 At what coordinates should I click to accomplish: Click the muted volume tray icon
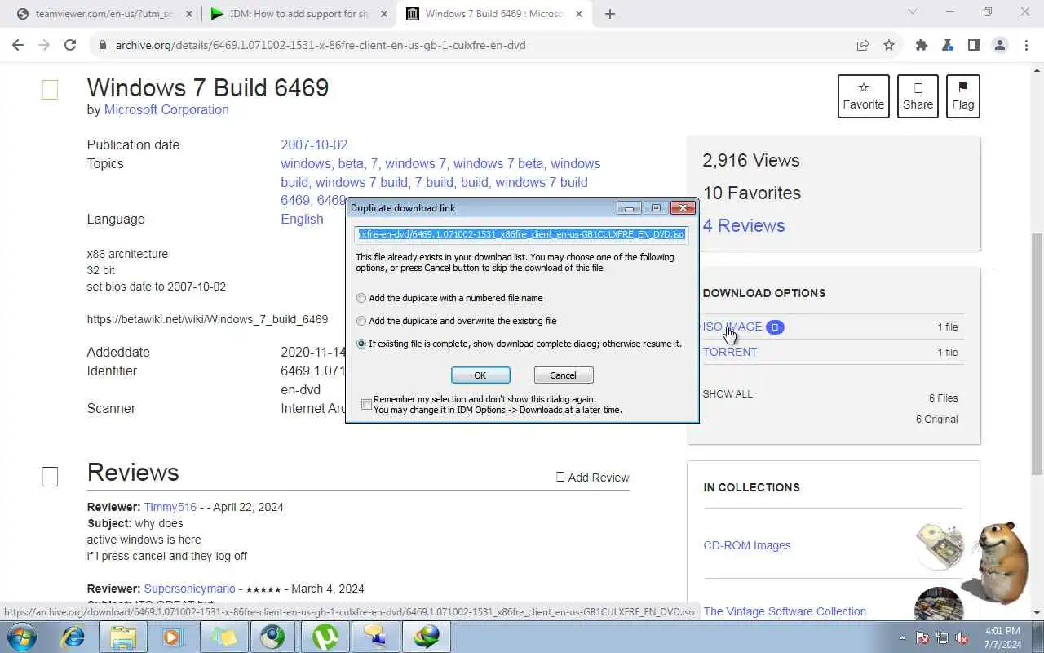[x=962, y=637]
